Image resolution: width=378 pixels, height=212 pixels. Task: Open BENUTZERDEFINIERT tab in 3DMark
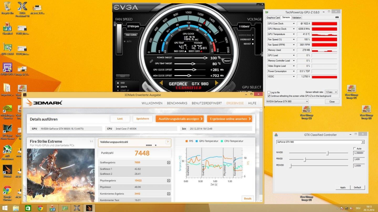(207, 103)
